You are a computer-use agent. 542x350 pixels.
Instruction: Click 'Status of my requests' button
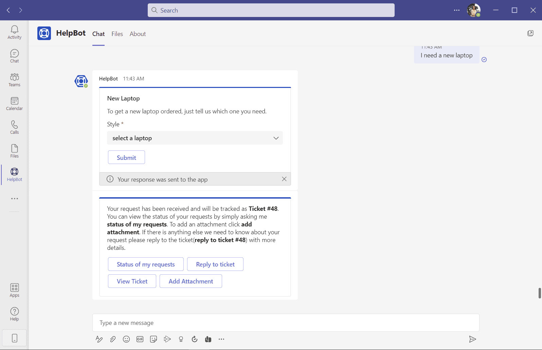[x=146, y=264]
